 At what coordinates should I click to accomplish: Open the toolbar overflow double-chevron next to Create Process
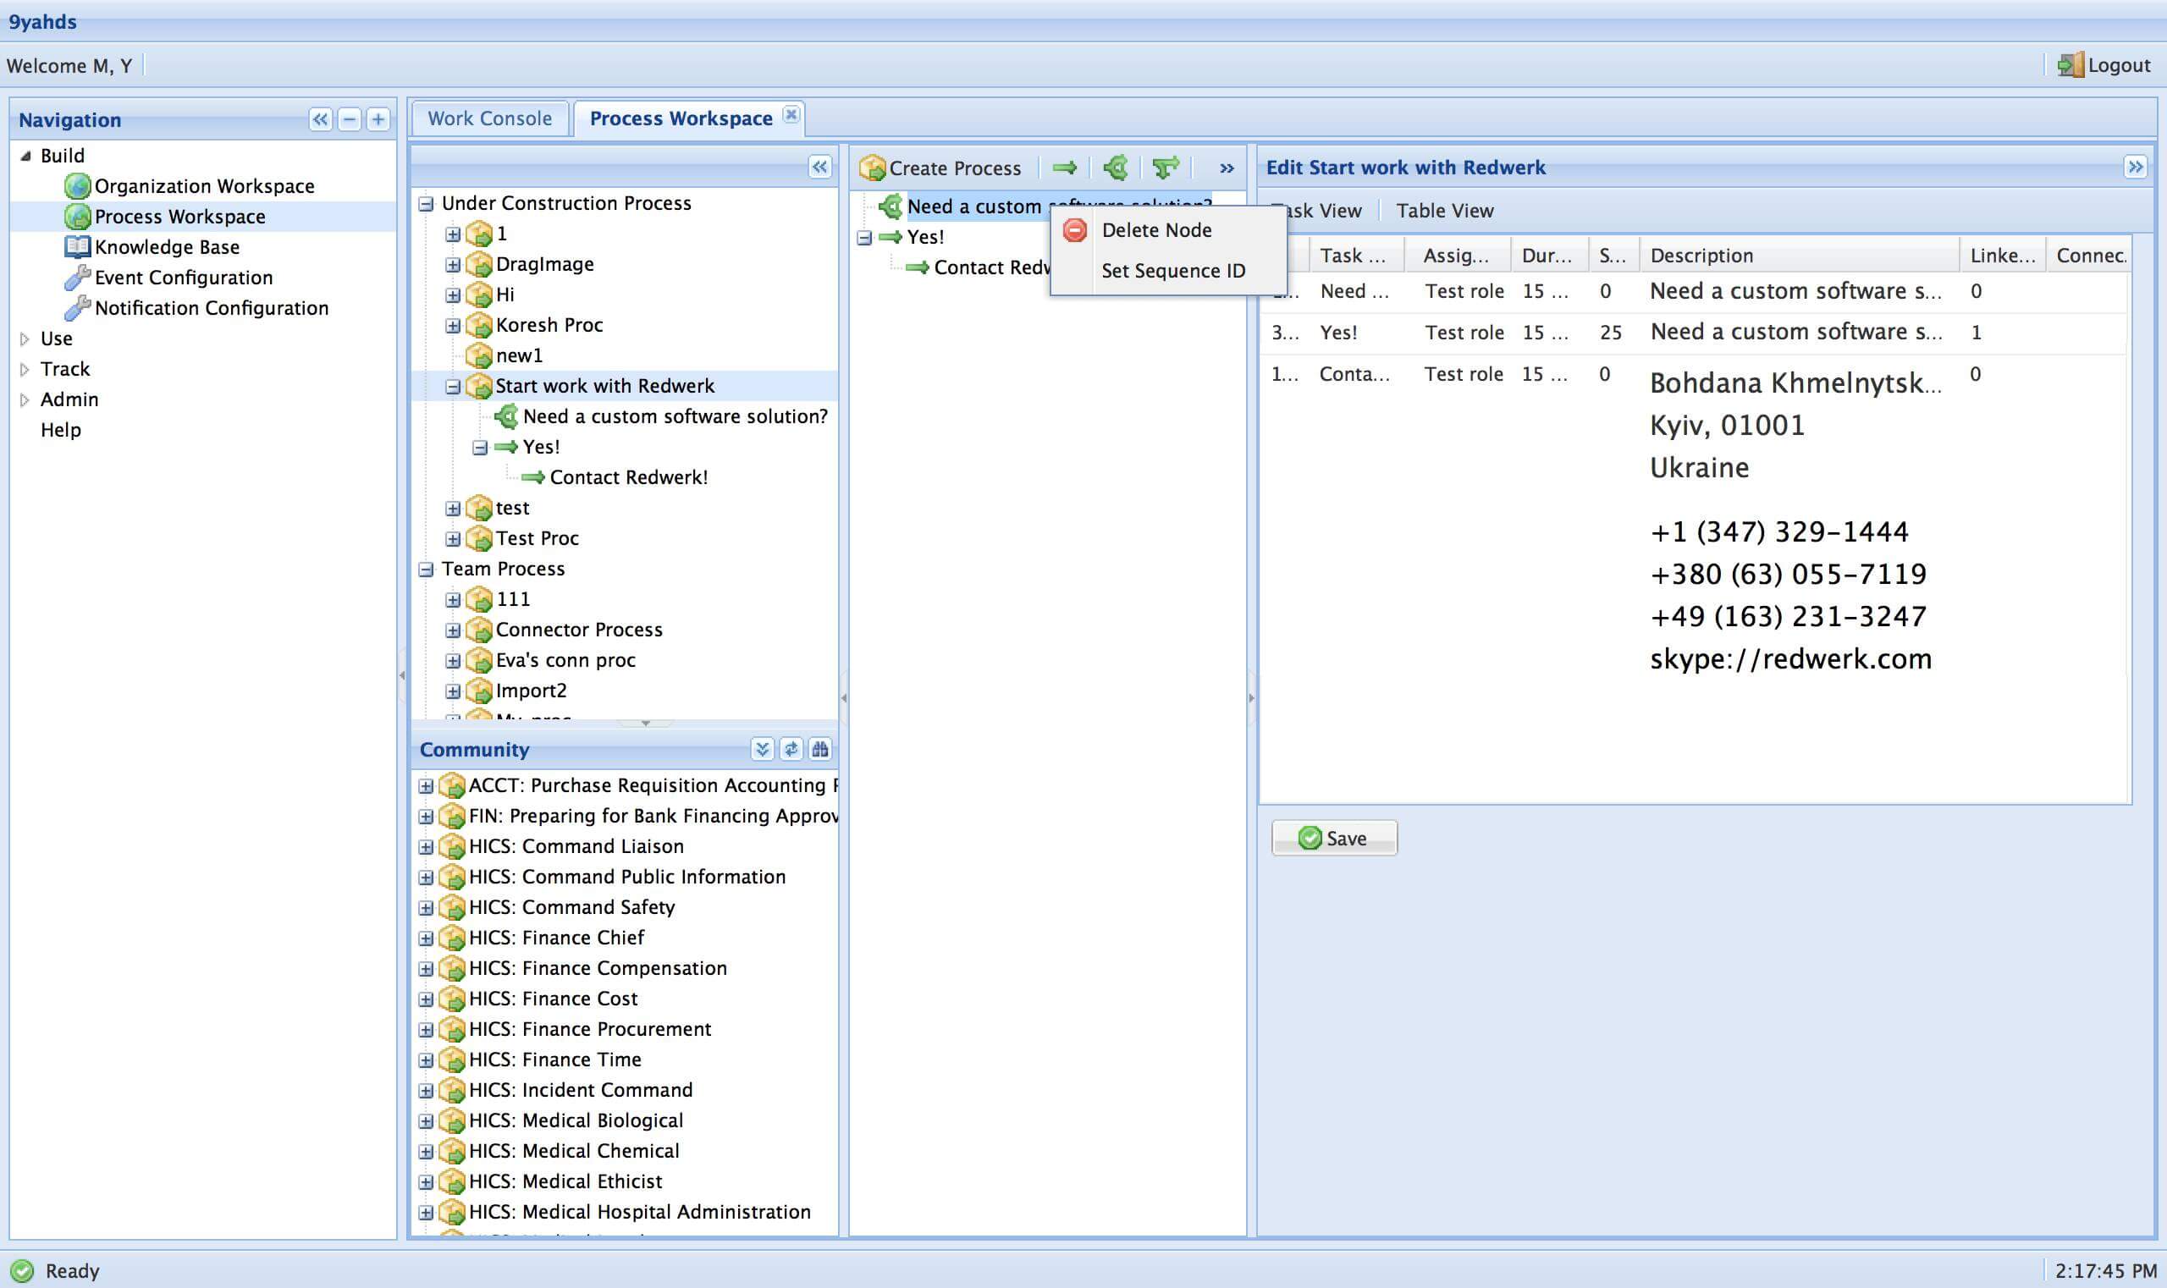[1227, 168]
